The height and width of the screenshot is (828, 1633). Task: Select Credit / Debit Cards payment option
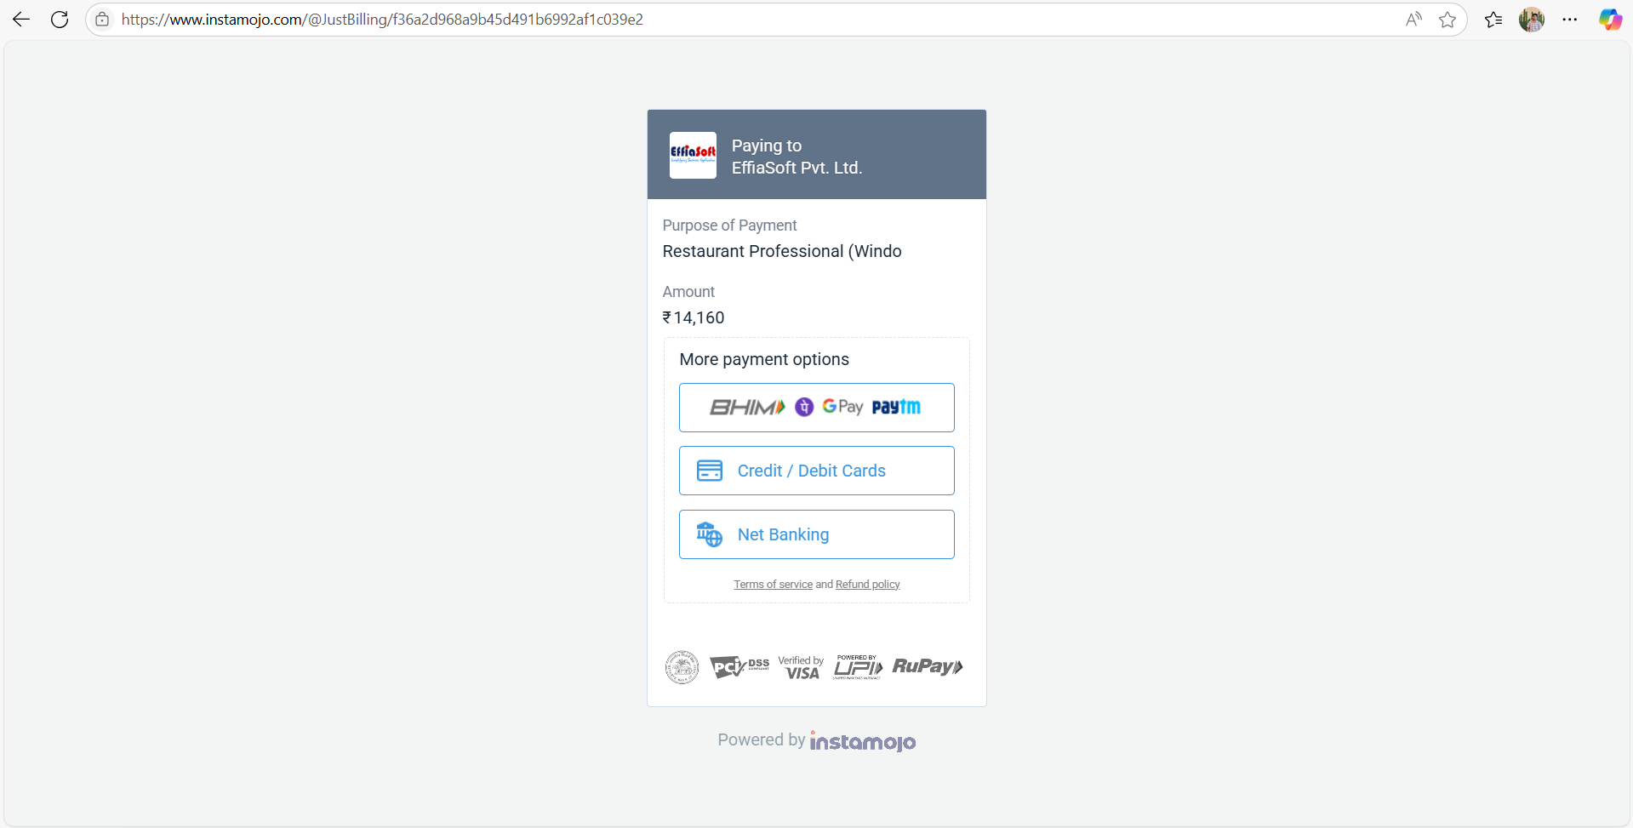pyautogui.click(x=816, y=471)
